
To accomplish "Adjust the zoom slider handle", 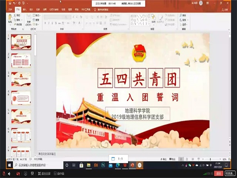I will click(x=210, y=159).
